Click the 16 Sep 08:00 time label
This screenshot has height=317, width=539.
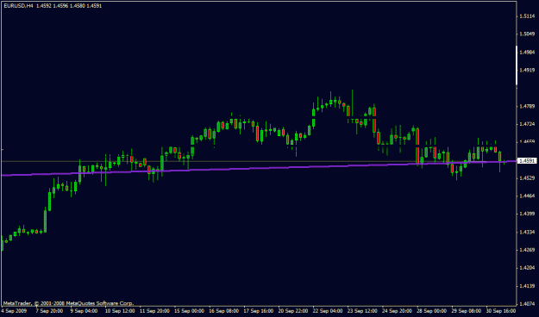[224, 311]
